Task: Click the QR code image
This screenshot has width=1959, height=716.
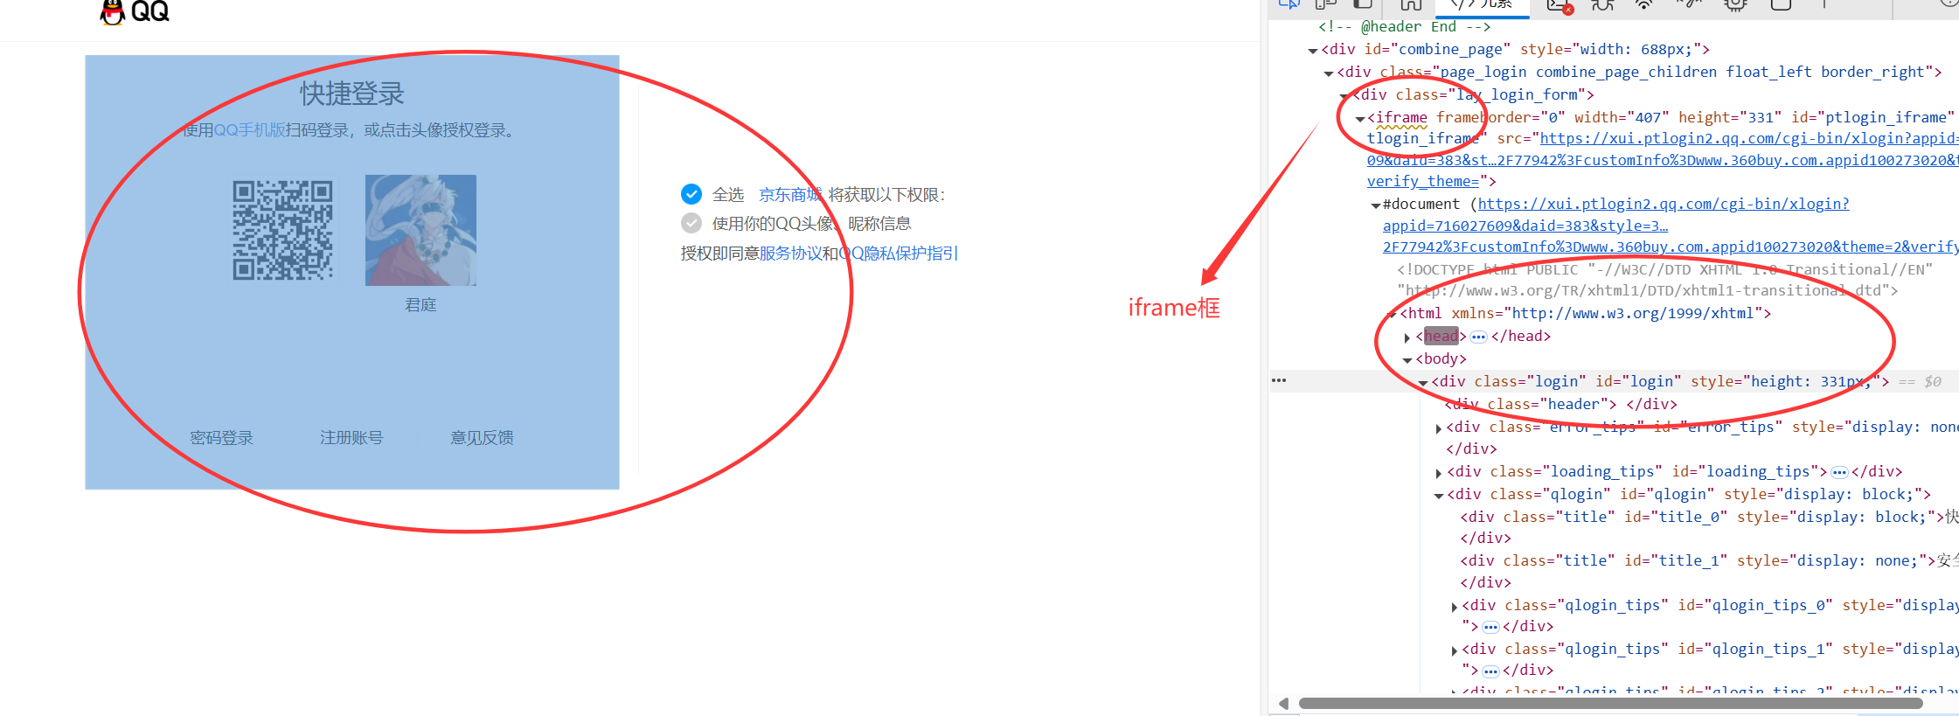Action: [x=282, y=230]
